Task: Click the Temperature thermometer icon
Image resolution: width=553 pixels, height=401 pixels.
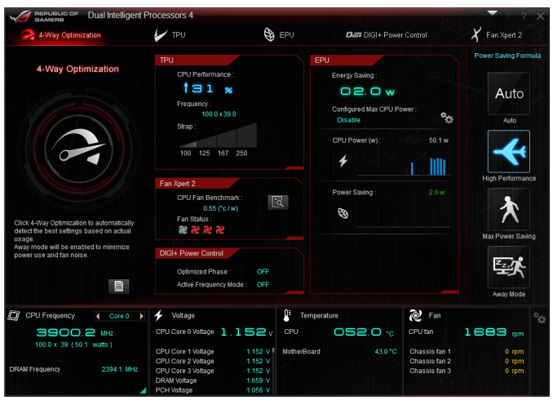Action: point(287,315)
